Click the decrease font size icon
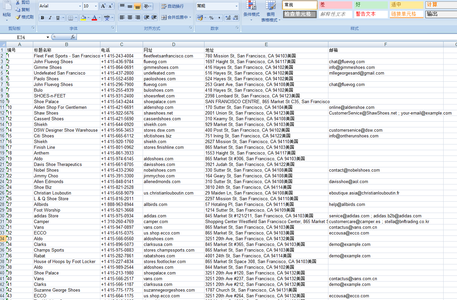Screen dimensions: 457x300 111,6
